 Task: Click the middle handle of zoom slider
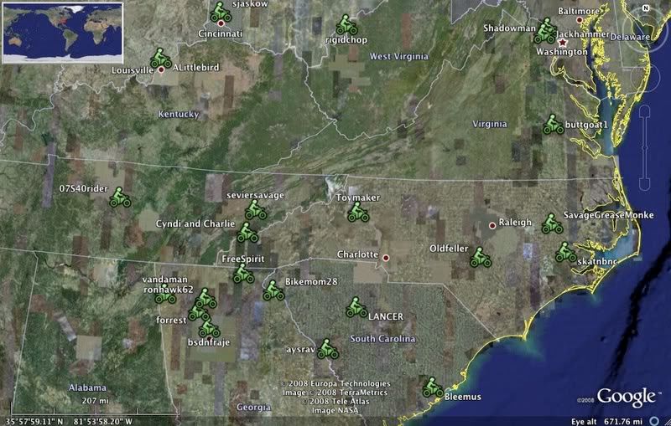[x=644, y=148]
